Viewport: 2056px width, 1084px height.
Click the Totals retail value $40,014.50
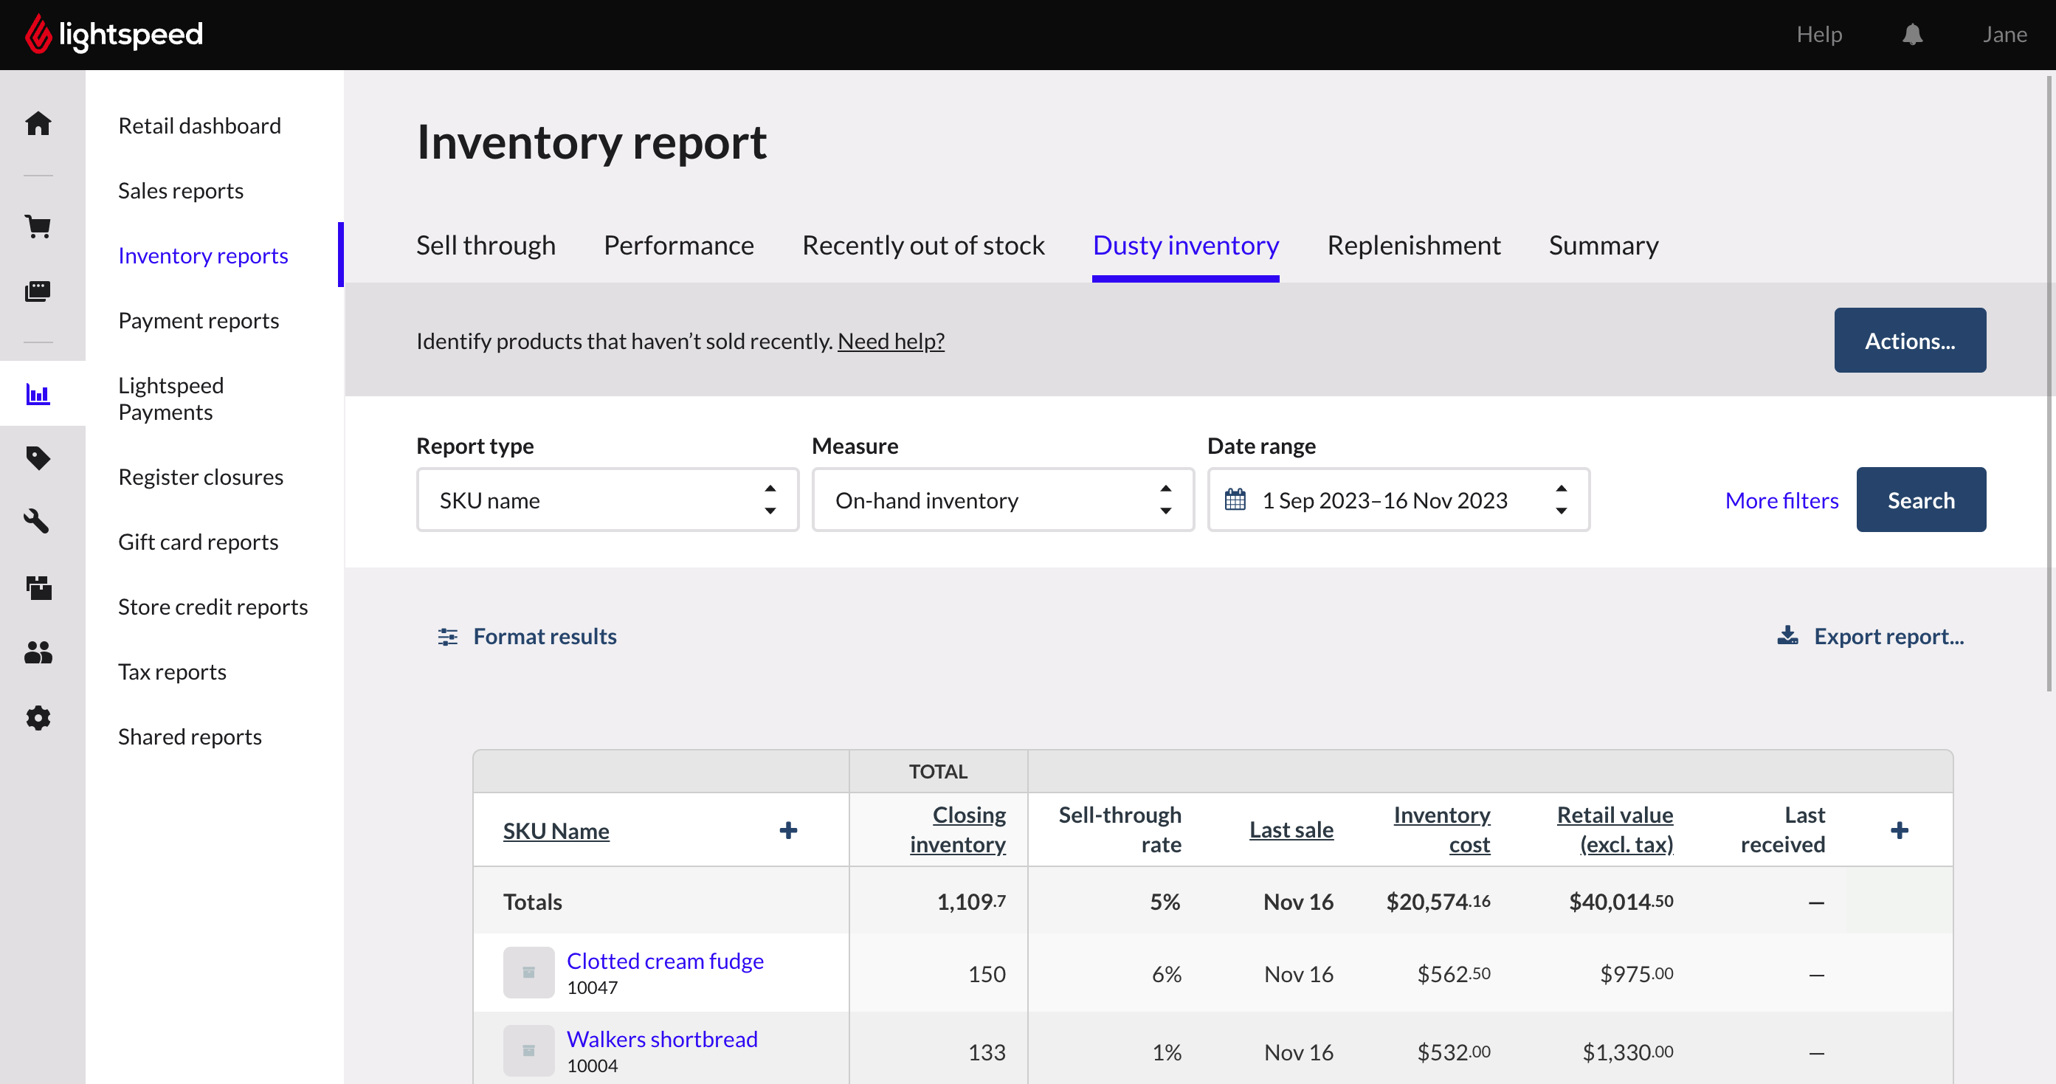tap(1621, 901)
